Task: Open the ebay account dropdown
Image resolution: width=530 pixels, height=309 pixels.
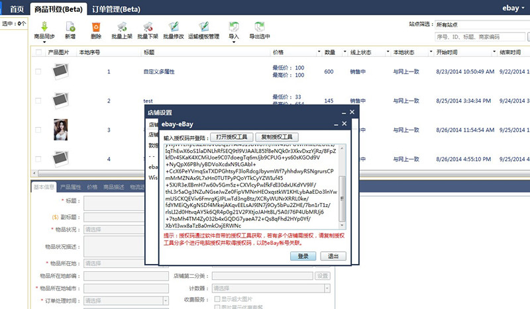Action: (513, 8)
